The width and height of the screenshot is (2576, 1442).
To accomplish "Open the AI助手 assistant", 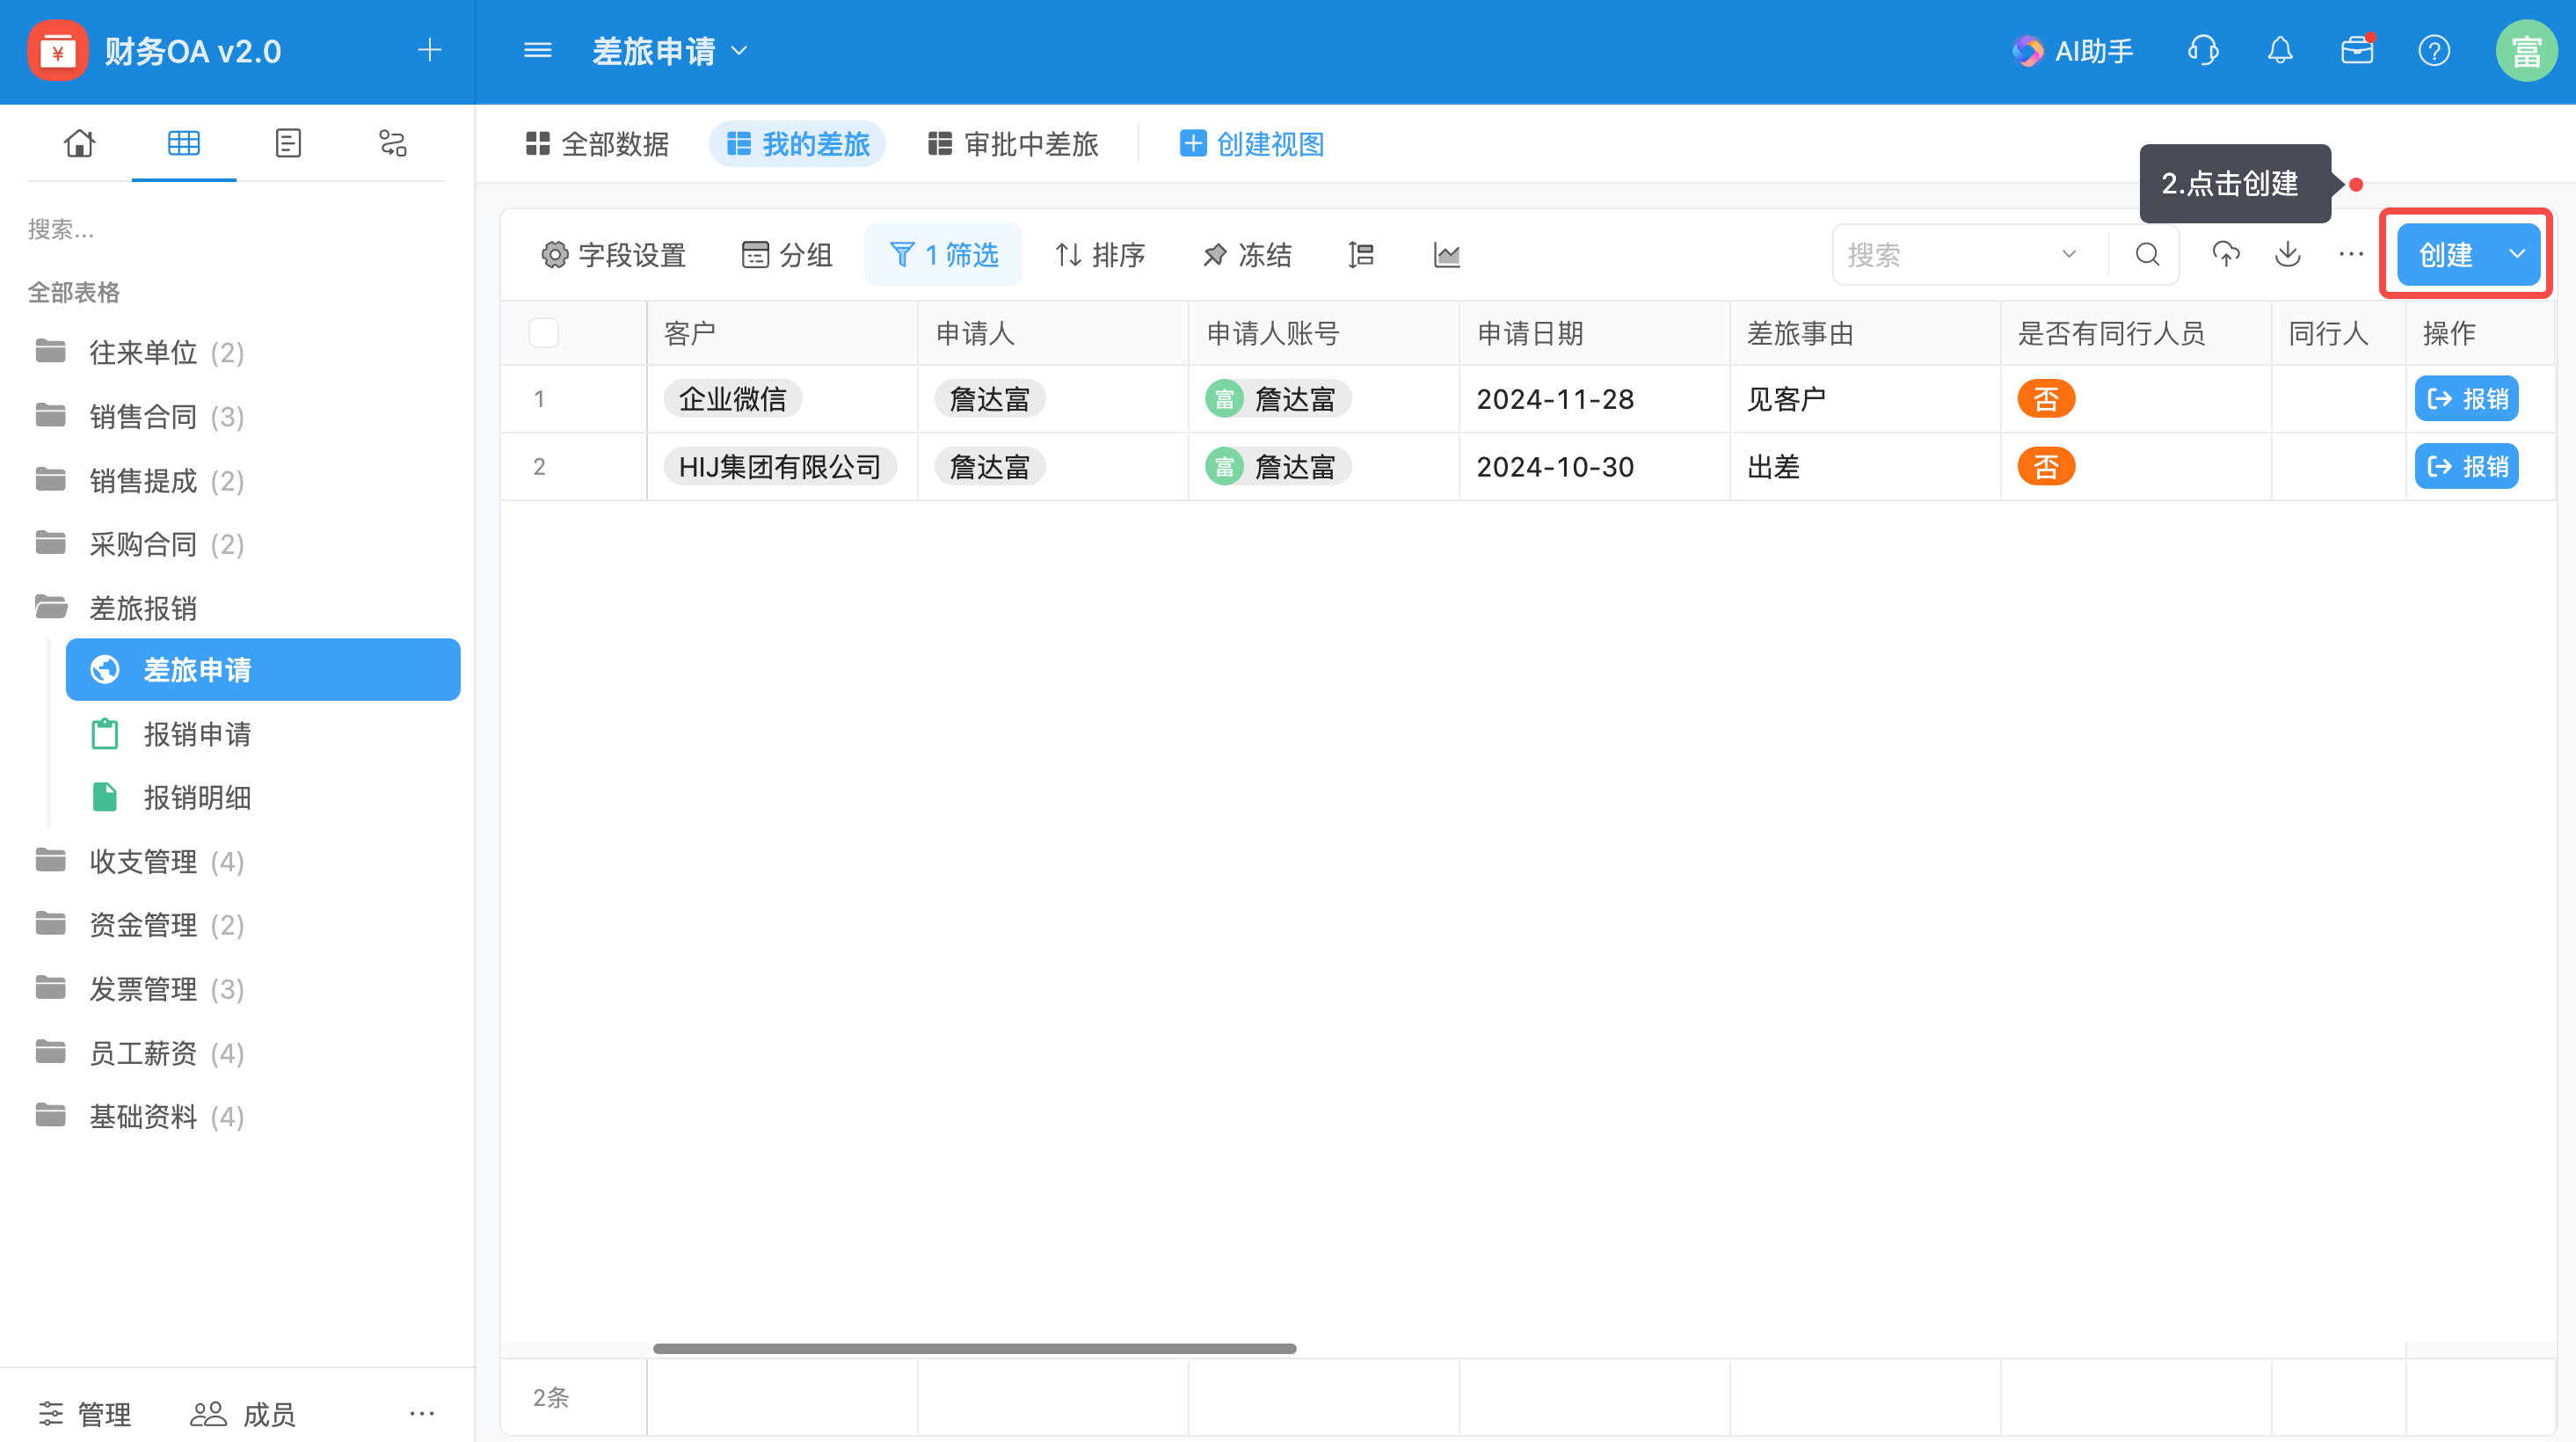I will click(x=2073, y=51).
